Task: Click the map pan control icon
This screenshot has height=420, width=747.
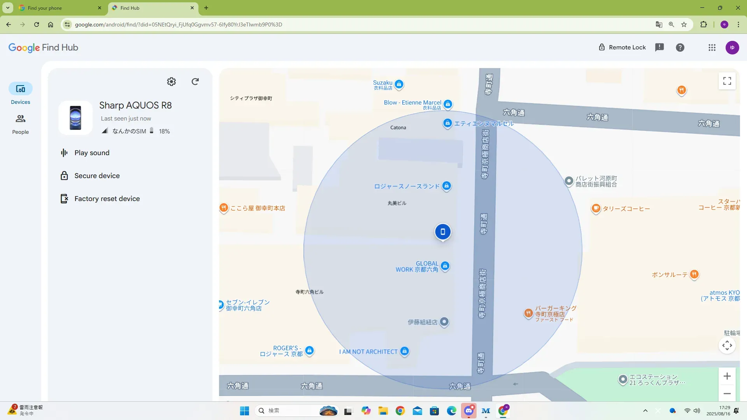Action: (x=727, y=345)
